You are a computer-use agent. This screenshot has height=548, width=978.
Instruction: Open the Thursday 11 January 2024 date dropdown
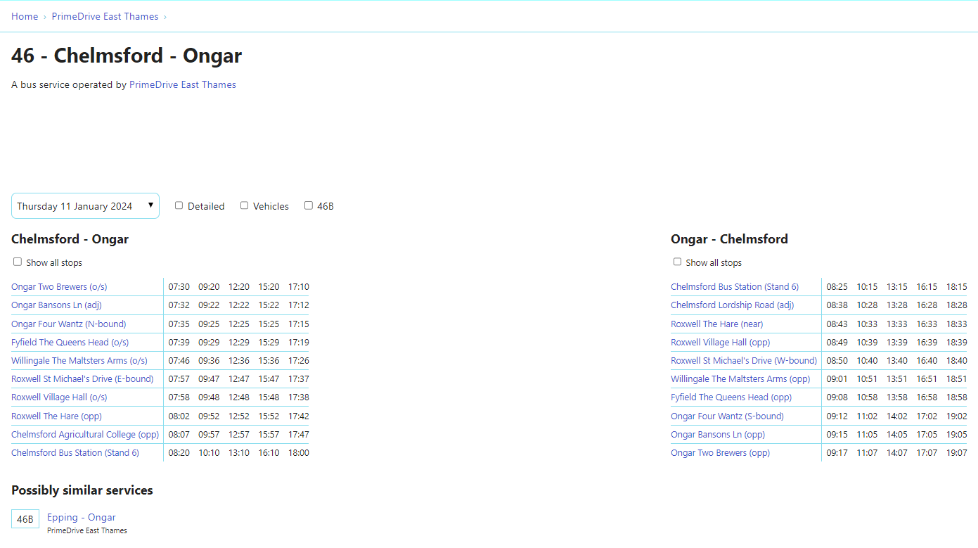[85, 206]
